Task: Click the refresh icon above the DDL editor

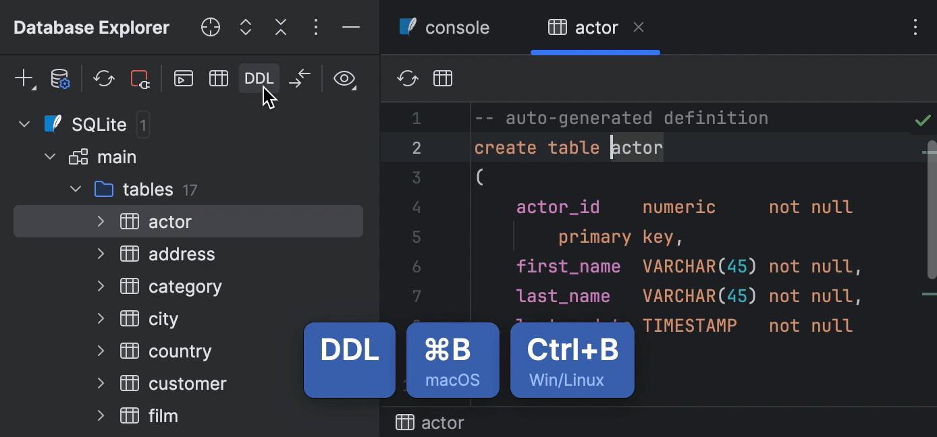Action: [x=407, y=78]
